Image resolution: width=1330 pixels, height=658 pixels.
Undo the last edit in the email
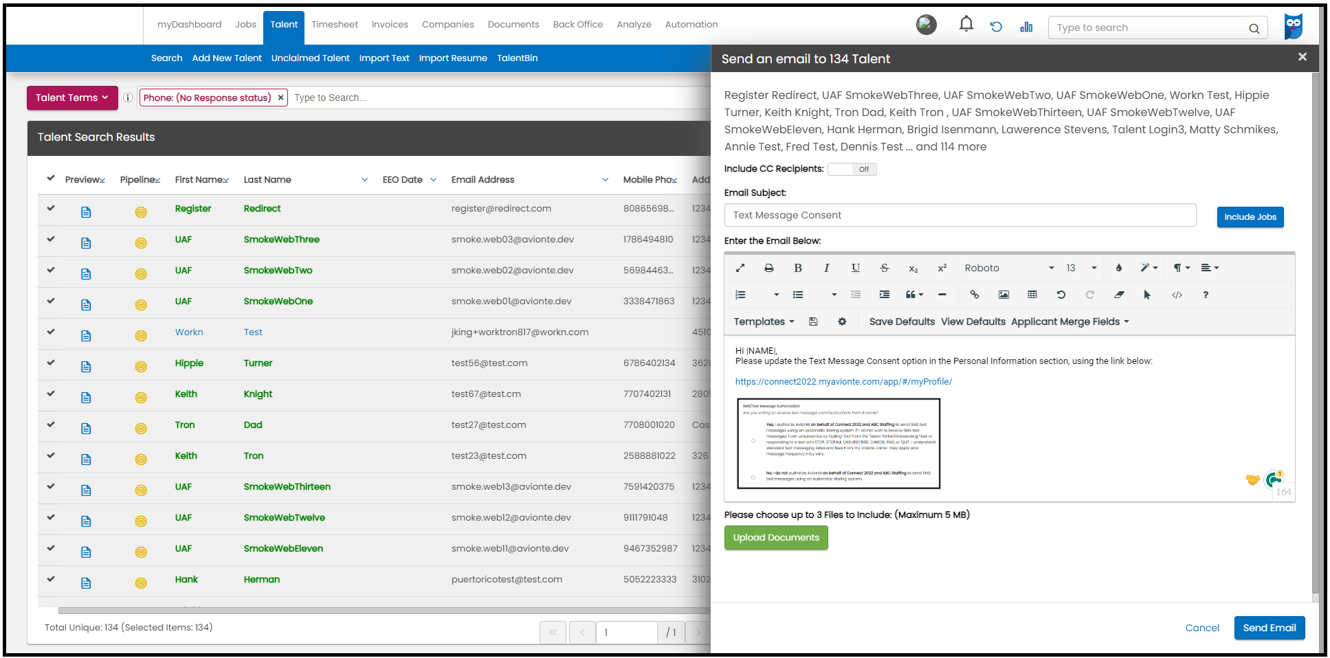pyautogui.click(x=1061, y=294)
